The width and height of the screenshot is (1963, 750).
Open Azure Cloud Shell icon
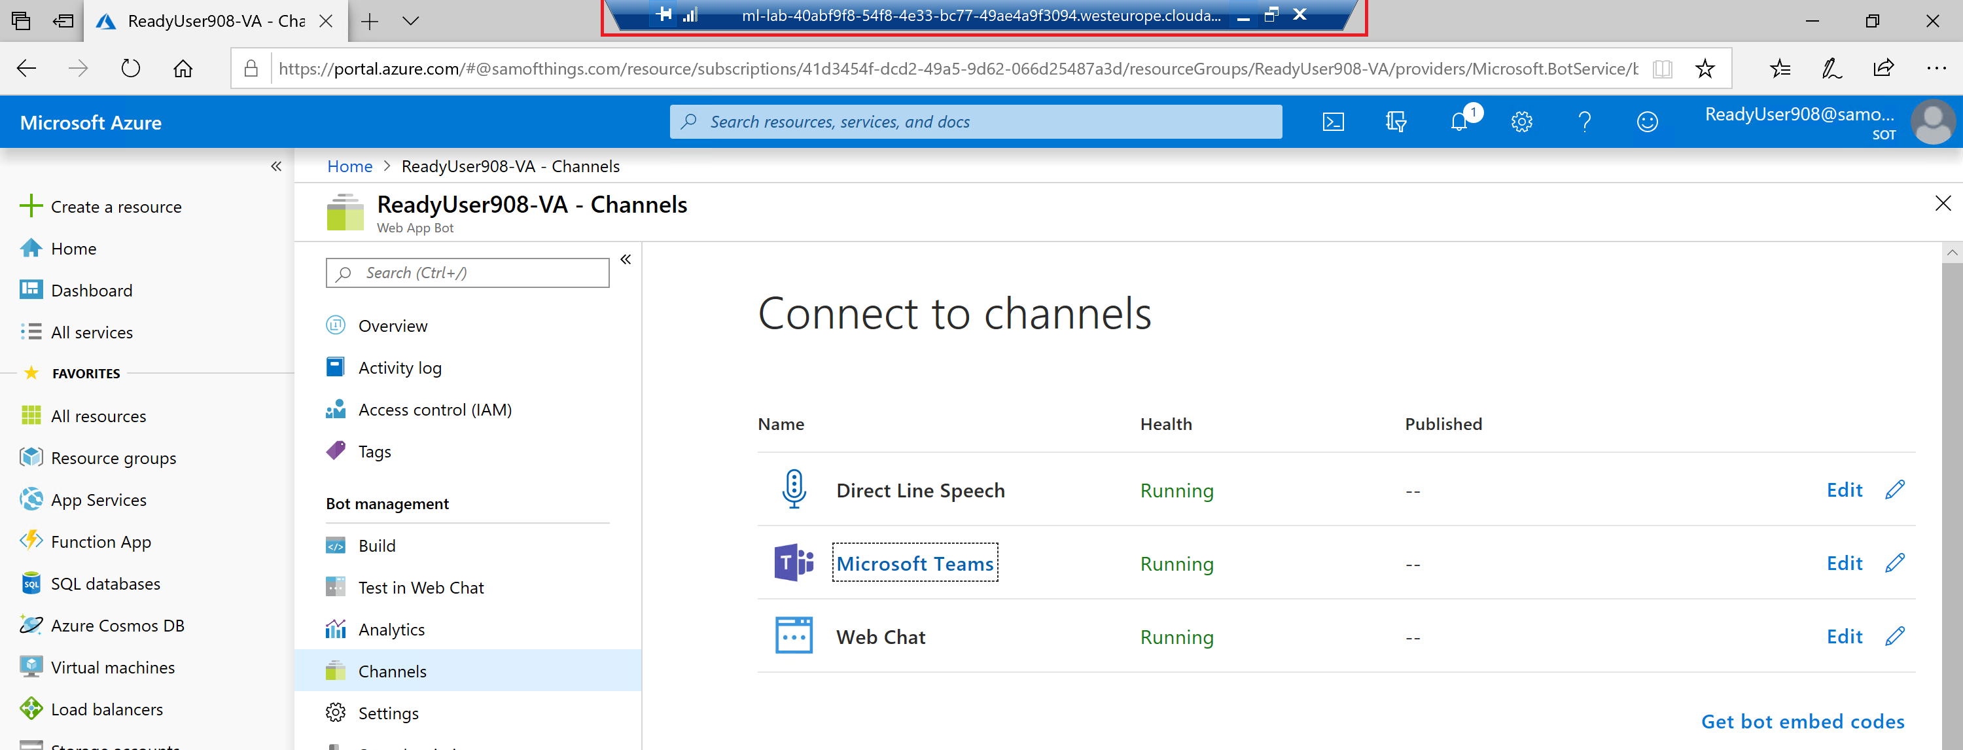click(1333, 122)
